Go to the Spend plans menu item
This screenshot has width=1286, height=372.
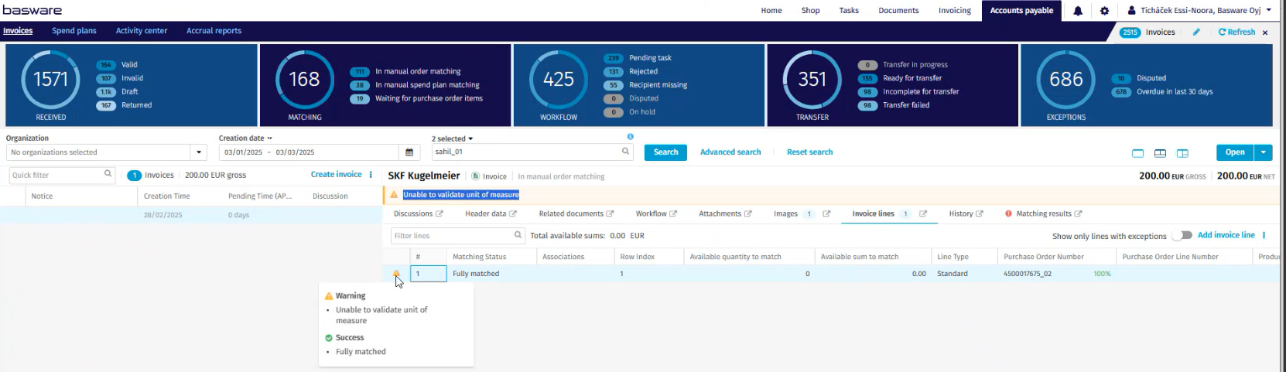(x=74, y=31)
